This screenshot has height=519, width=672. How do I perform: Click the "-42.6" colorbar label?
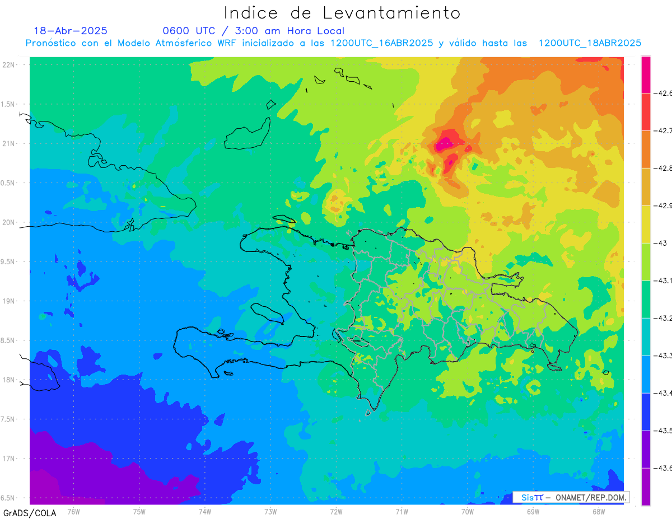pos(662,93)
